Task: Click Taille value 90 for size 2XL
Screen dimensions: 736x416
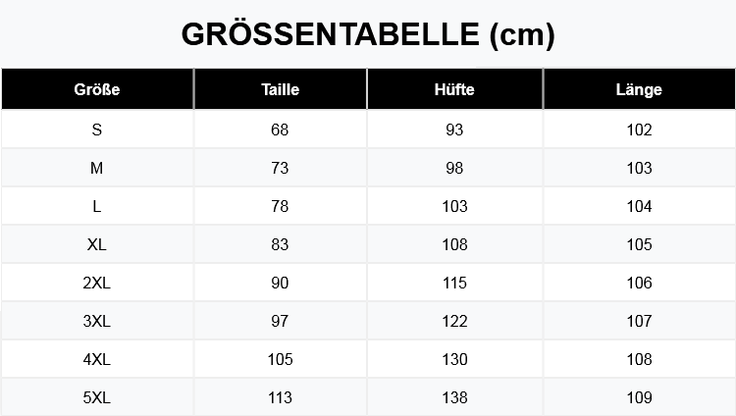Action: click(x=280, y=283)
